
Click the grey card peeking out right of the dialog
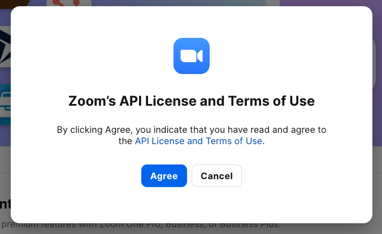pyautogui.click(x=376, y=62)
